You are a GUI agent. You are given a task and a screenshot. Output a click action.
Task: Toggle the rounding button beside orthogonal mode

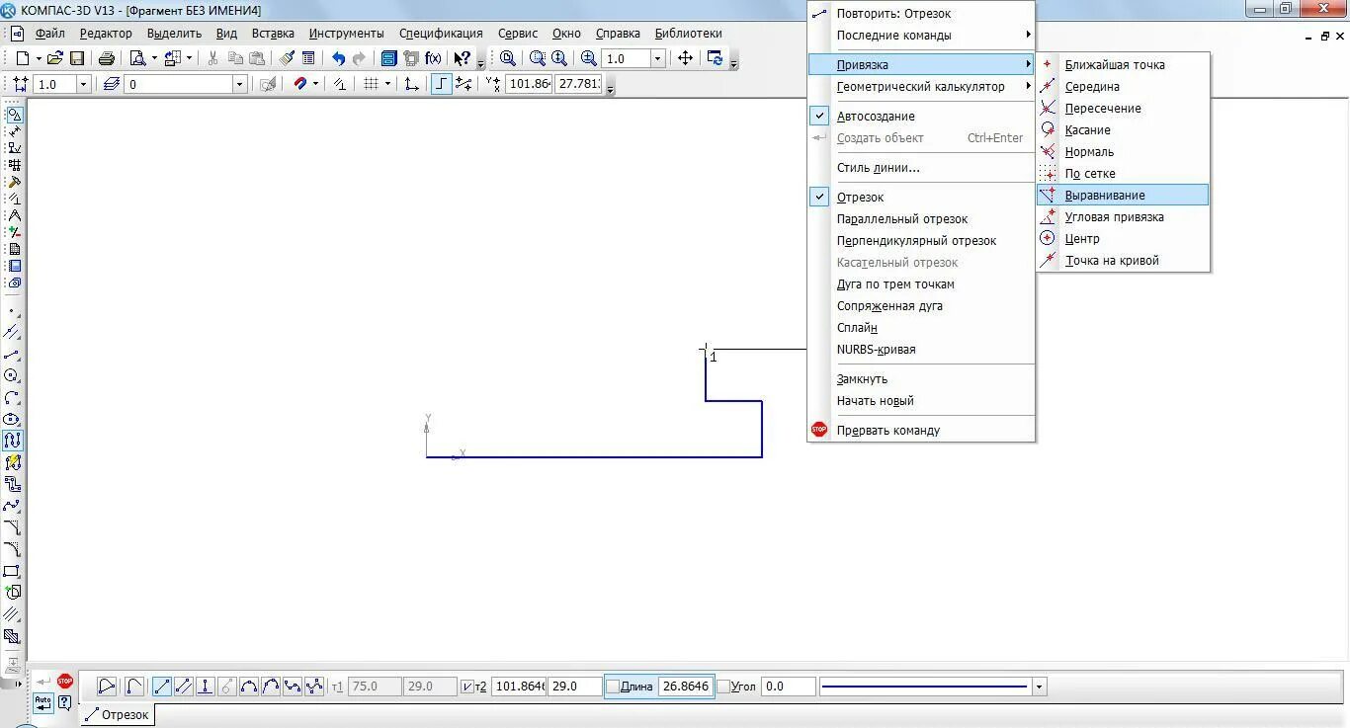tap(464, 84)
